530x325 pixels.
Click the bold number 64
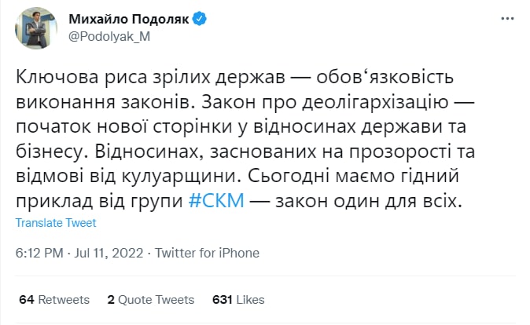tap(25, 300)
